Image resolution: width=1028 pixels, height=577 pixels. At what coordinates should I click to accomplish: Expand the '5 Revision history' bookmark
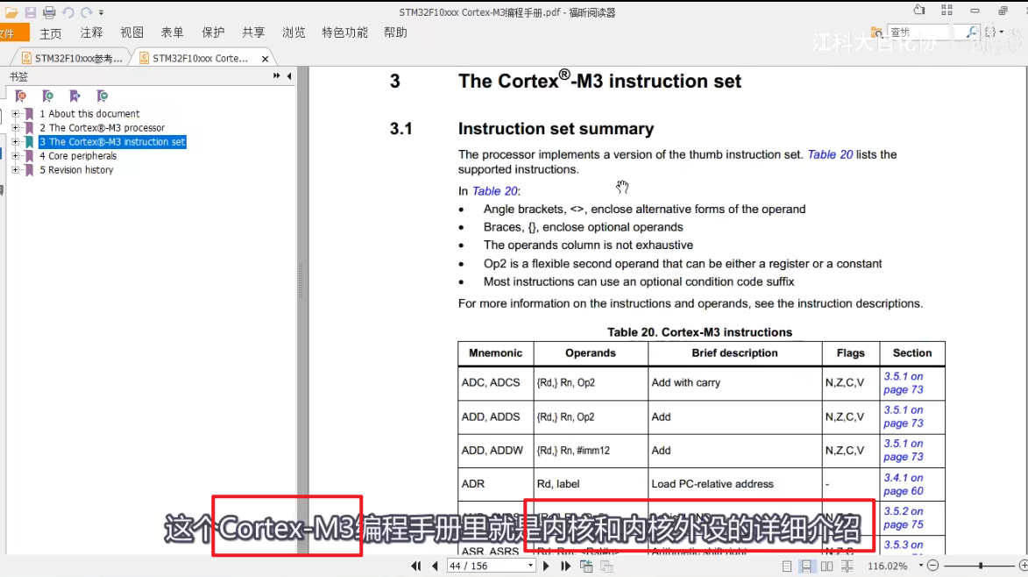click(16, 170)
